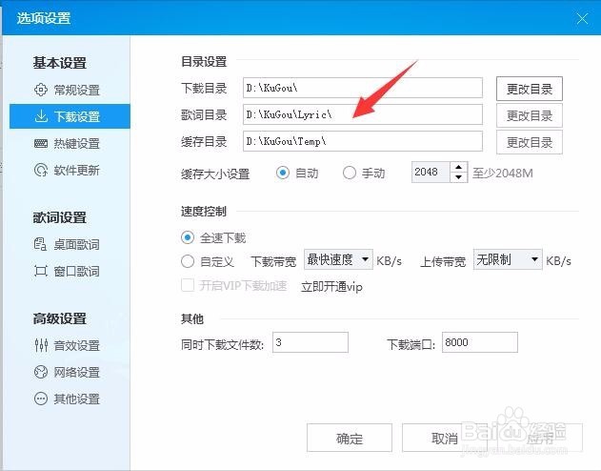Image resolution: width=601 pixels, height=471 pixels.
Task: Open 网络设置 page
Action: [x=70, y=372]
